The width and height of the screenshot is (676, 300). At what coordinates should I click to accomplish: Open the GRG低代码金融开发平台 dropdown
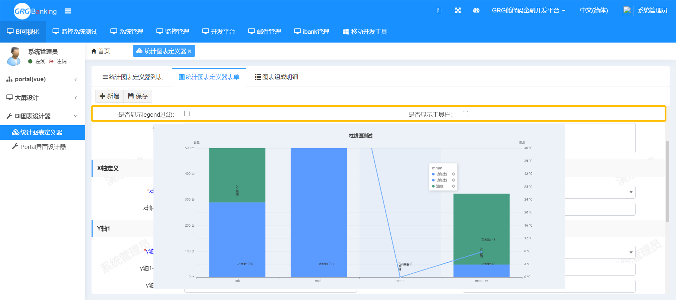coord(528,11)
